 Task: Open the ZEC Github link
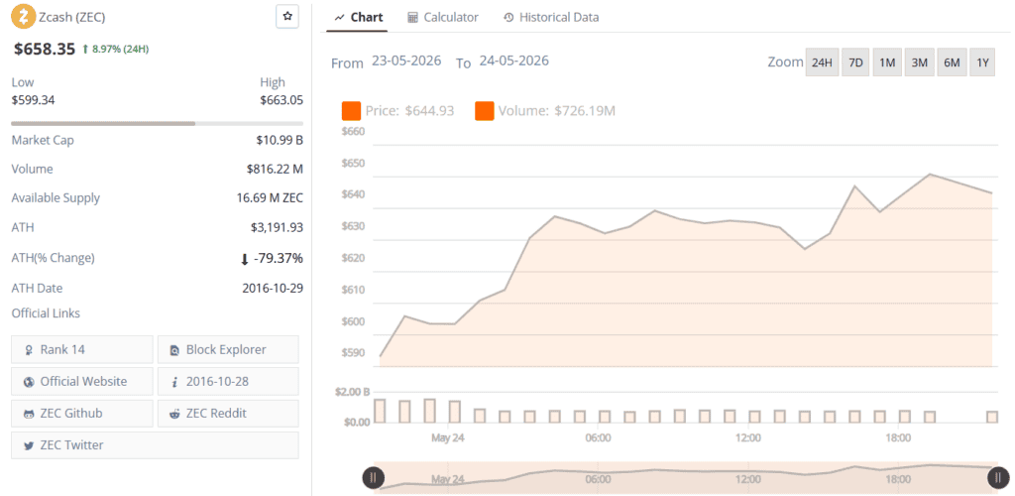82,413
